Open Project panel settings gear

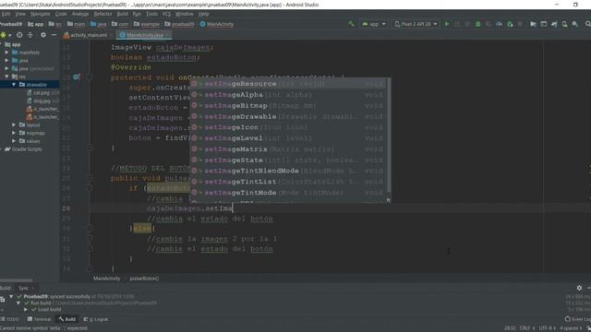coord(43,35)
